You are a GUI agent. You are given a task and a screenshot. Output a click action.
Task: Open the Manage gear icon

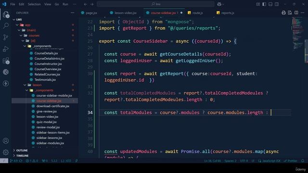[x=6, y=152]
